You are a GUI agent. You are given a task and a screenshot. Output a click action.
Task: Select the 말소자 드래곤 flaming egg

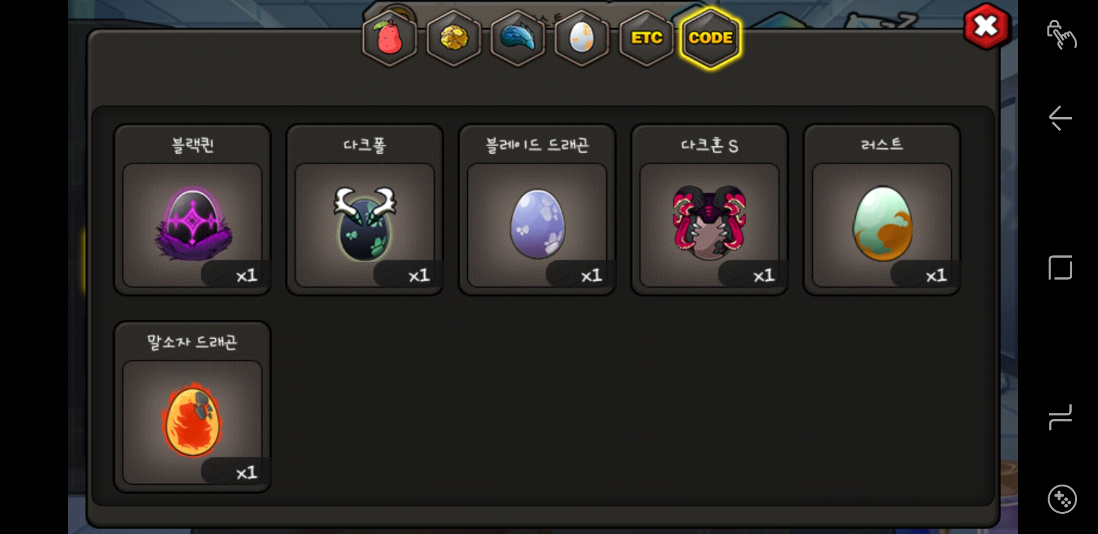[x=192, y=422]
